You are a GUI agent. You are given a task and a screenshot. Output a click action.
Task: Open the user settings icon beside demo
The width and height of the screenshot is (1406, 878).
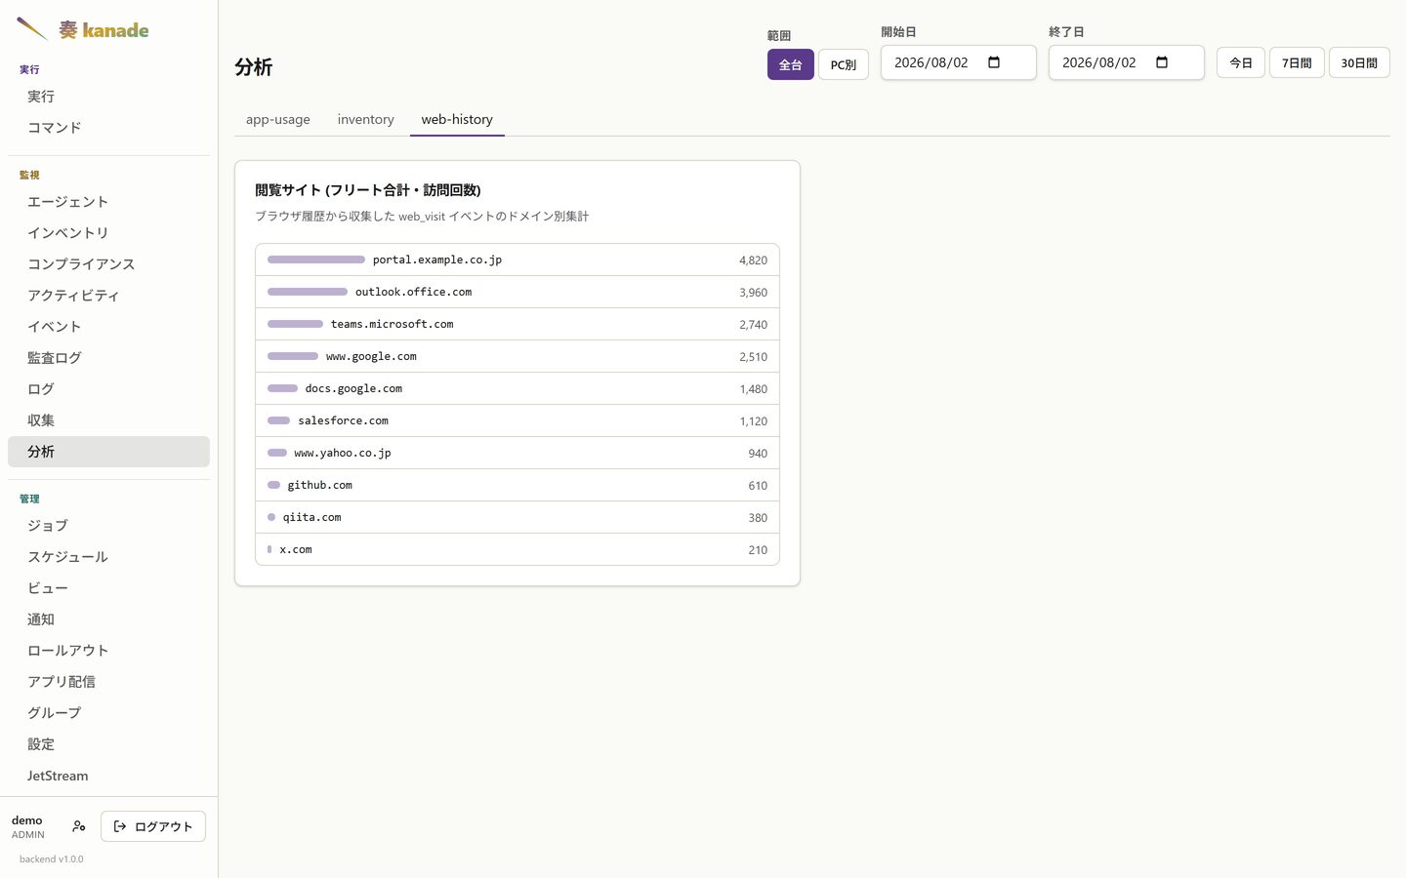pyautogui.click(x=79, y=826)
